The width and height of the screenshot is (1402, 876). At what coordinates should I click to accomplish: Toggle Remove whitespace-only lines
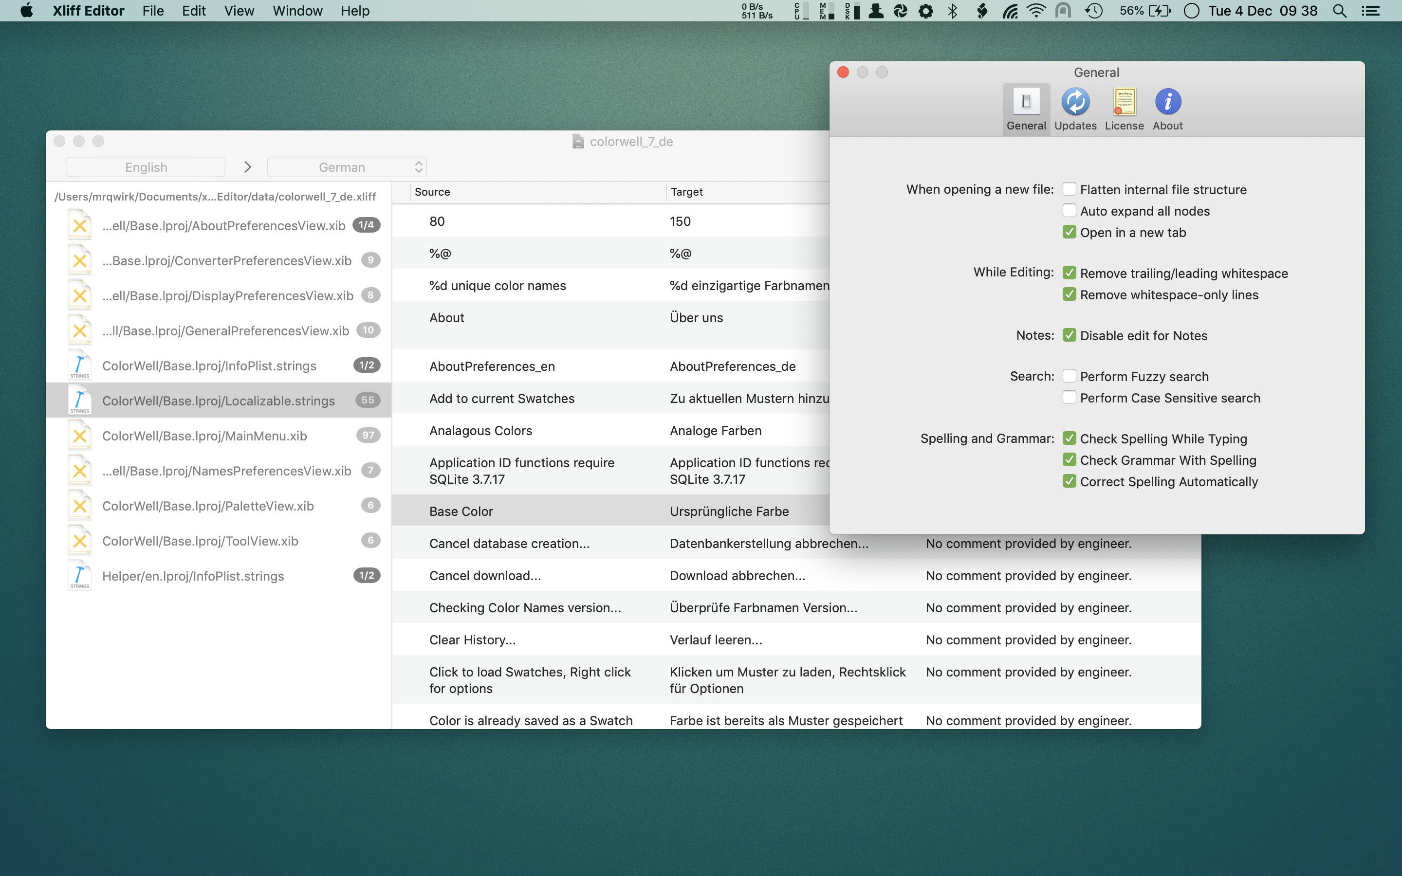click(1069, 294)
